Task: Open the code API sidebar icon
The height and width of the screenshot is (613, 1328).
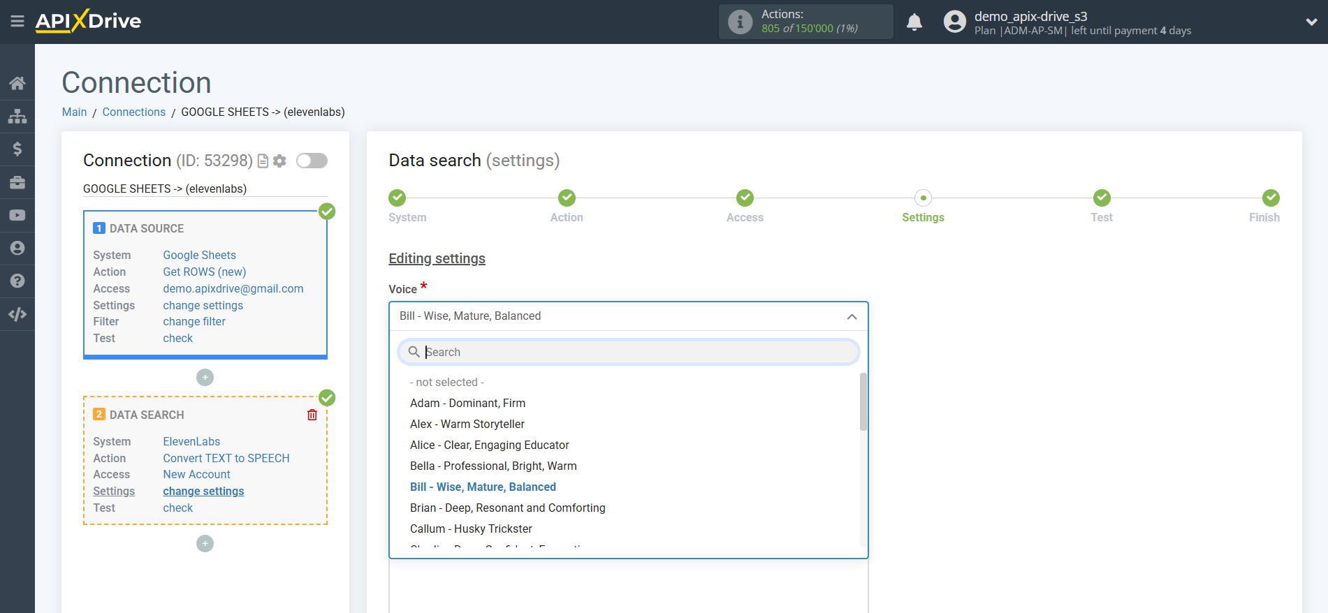Action: 17,314
